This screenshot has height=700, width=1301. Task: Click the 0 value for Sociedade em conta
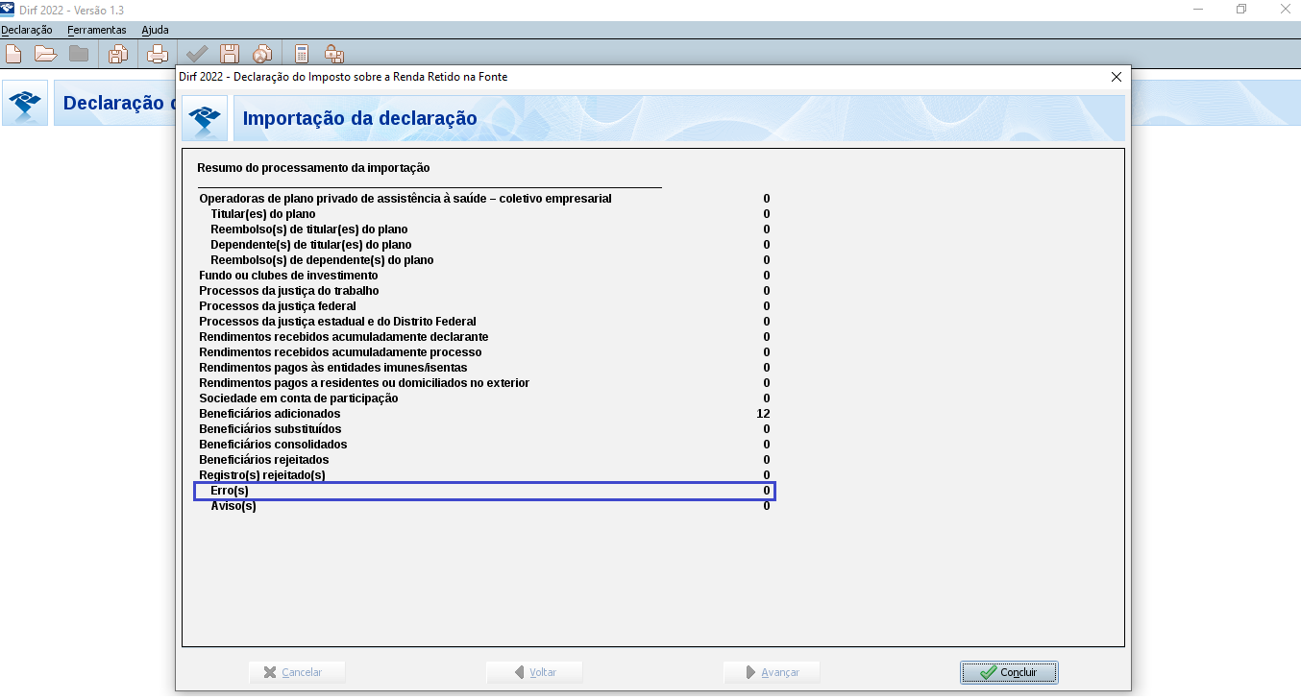767,398
